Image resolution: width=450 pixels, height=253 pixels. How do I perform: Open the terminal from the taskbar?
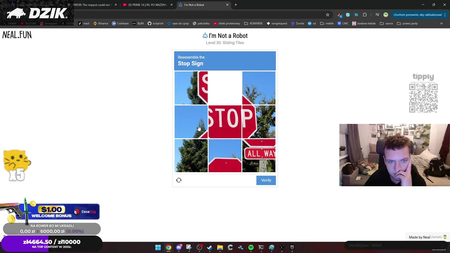[261, 247]
